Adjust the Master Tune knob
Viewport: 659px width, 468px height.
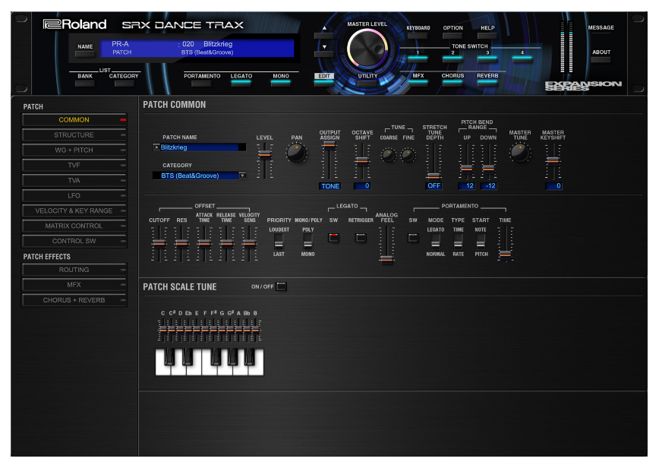(x=520, y=153)
